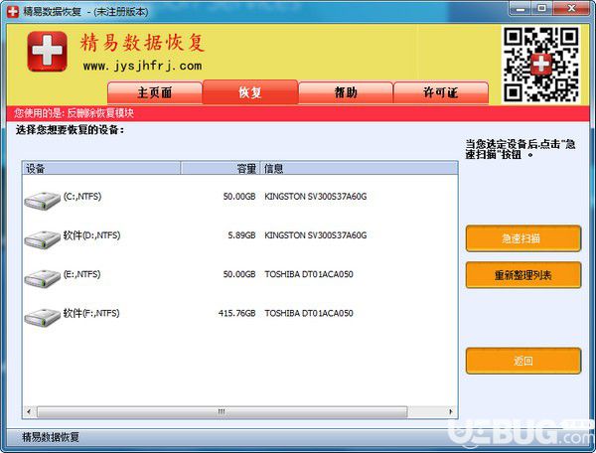Sort by the 信息 column header
Viewport: 596px width, 453px height.
pos(359,168)
